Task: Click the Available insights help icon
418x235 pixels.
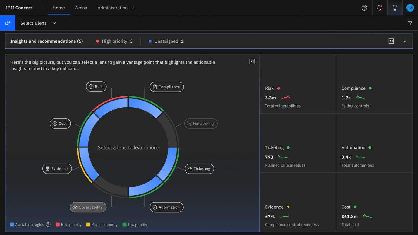Action: point(48,225)
